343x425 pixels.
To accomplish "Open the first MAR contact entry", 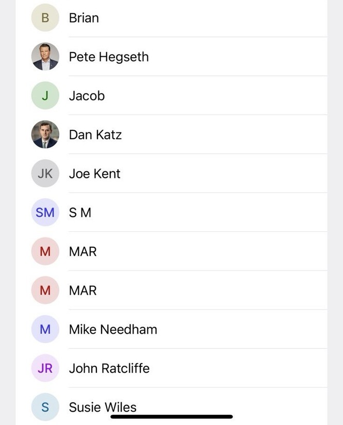I will coord(83,251).
